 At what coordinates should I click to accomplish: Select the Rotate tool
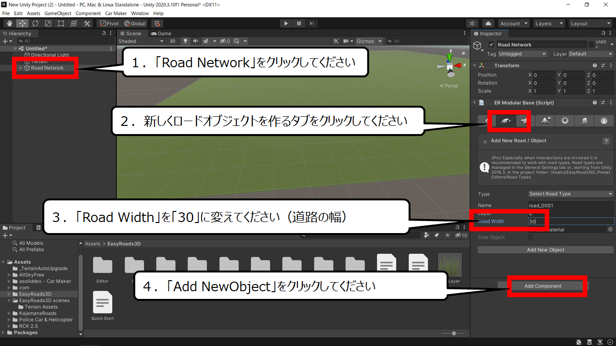(x=35, y=24)
